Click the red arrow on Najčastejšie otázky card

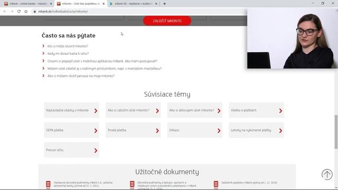(x=96, y=111)
